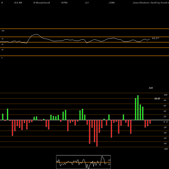This screenshot has height=169, width=169.
Task: Click the '-12' value in mini chart
Action: coord(109,160)
